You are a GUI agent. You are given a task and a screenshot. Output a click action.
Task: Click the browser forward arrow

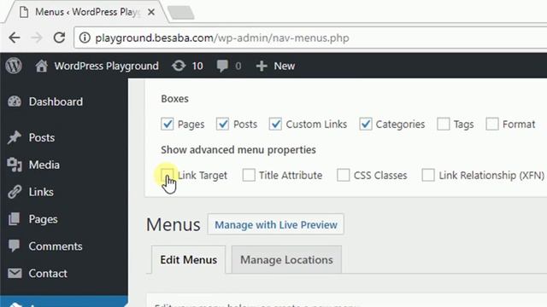tap(36, 38)
